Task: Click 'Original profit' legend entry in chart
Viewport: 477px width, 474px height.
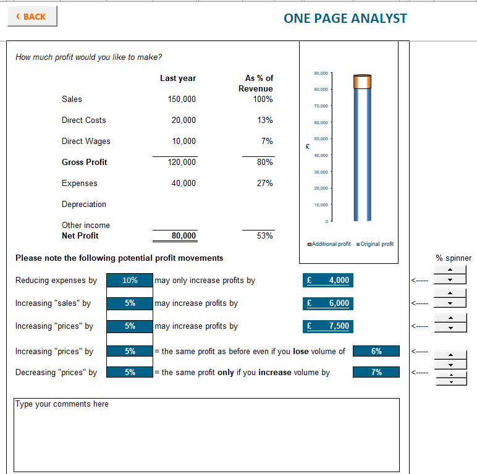Action: [376, 244]
